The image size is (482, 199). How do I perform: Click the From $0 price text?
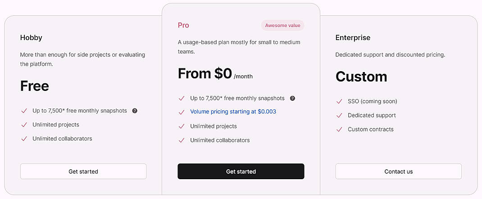tap(205, 73)
